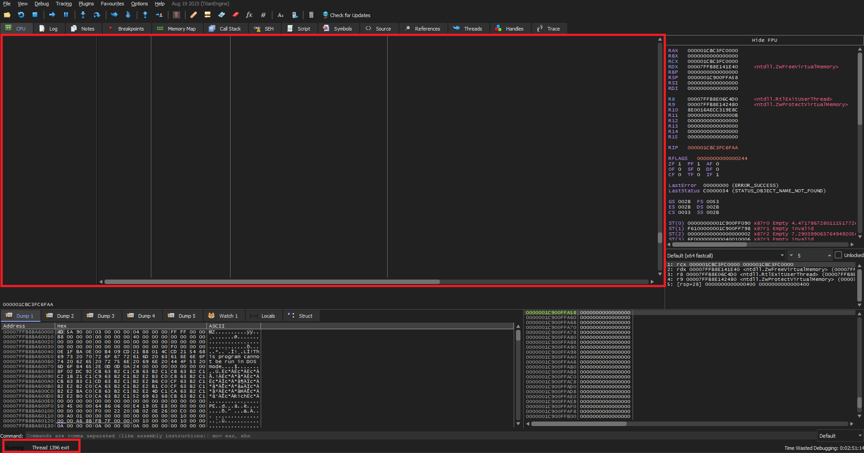Open the Scylla plugin icon
Screen dimensions: 864x453
click(x=176, y=15)
